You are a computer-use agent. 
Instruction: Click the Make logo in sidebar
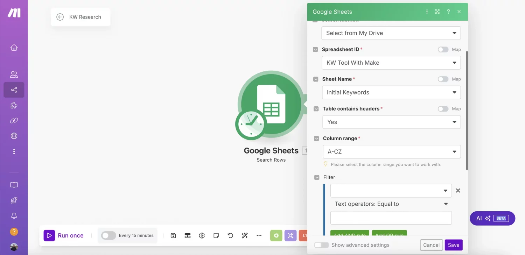14,13
